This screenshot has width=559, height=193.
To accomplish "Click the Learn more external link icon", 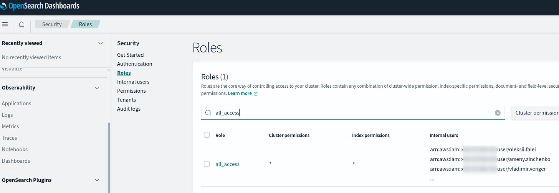I will pyautogui.click(x=256, y=93).
